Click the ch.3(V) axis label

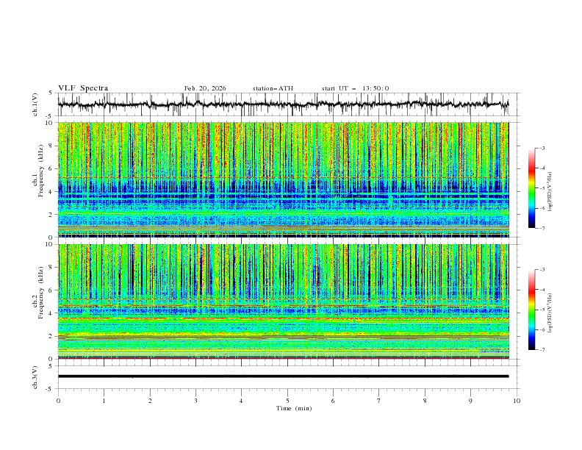[36, 376]
